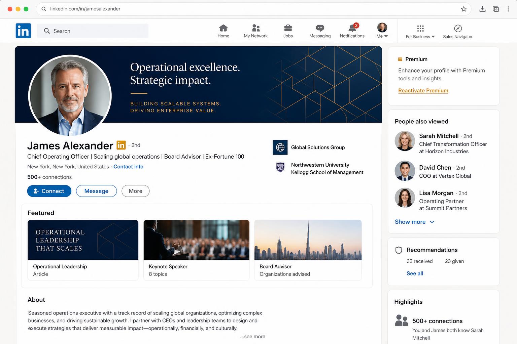
Task: Click the browser address bar
Action: point(253,9)
